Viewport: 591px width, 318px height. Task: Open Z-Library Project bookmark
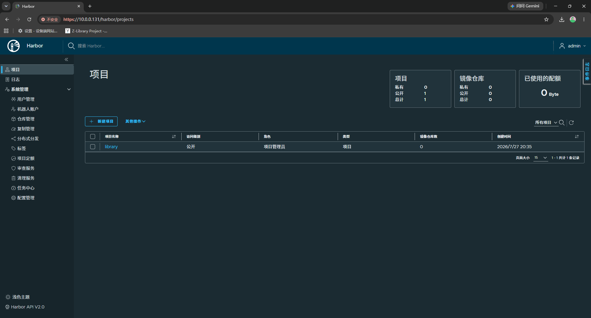86,31
